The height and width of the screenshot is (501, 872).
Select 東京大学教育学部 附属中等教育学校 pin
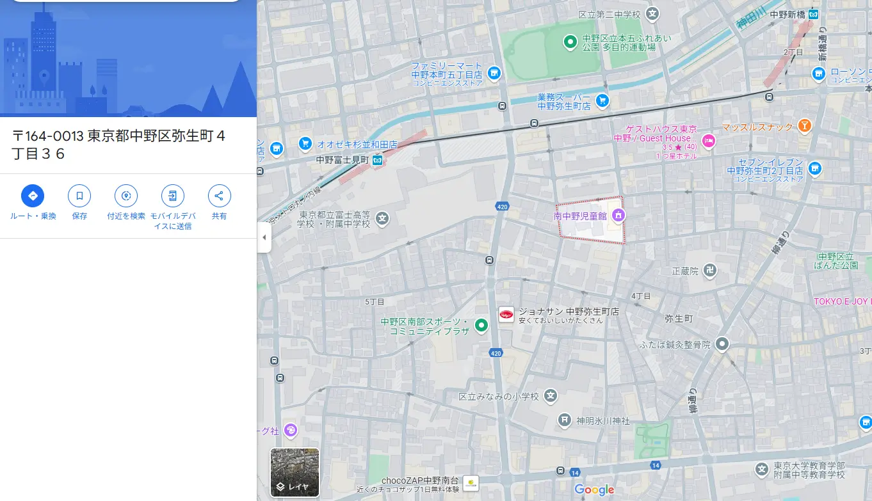coord(761,470)
